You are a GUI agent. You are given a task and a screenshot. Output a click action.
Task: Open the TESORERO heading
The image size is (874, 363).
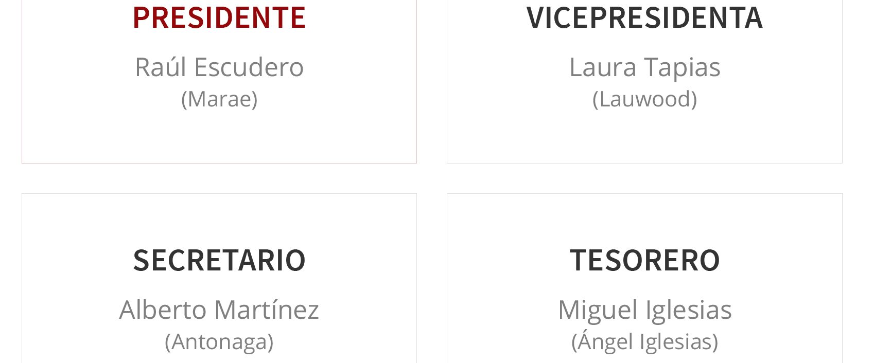pos(644,260)
